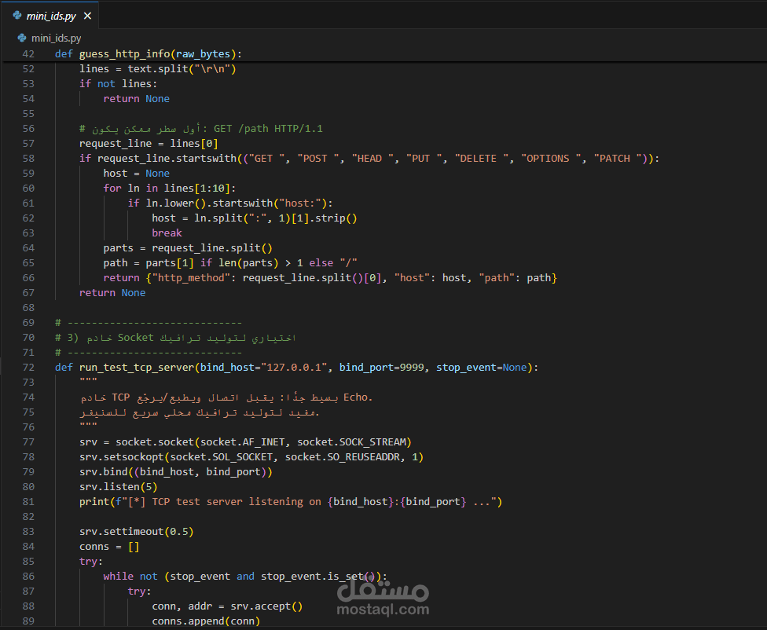Screen dimensions: 767x630
Task: Click sticky header def guess_http_info line
Action: [x=149, y=53]
